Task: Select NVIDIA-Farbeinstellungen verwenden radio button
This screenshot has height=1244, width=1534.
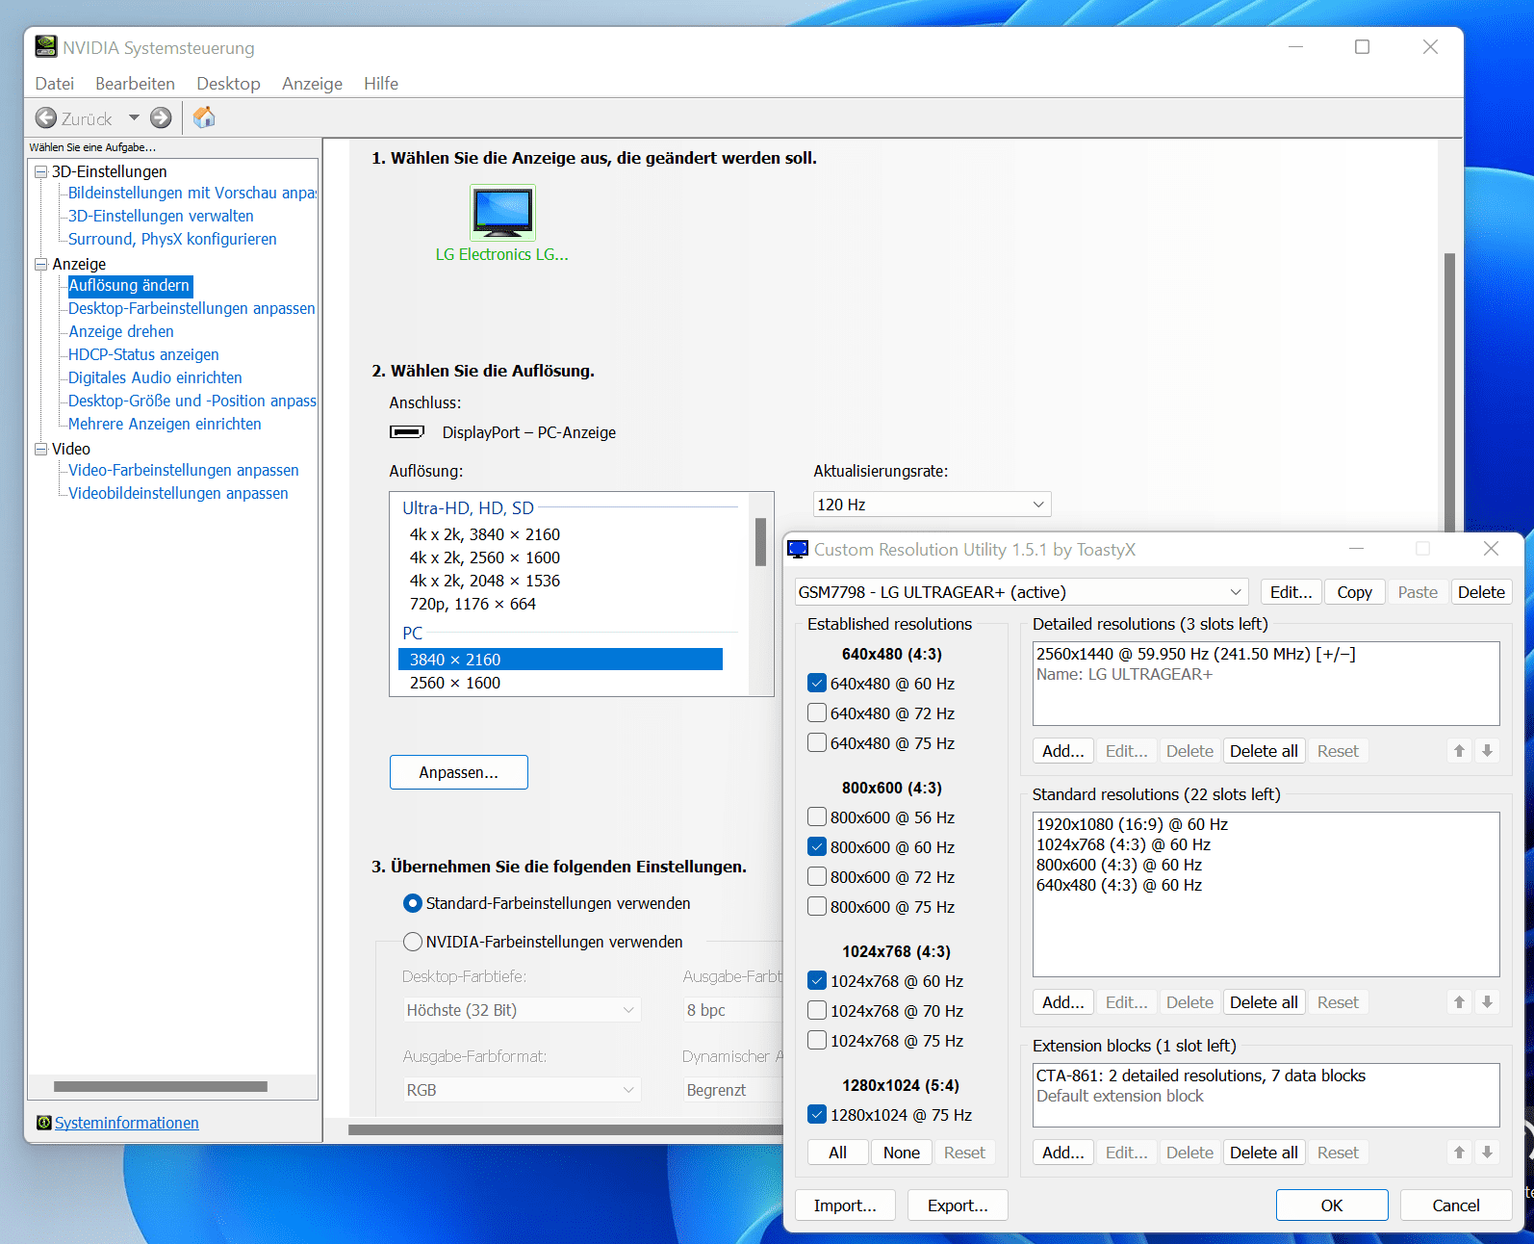Action: click(x=413, y=942)
